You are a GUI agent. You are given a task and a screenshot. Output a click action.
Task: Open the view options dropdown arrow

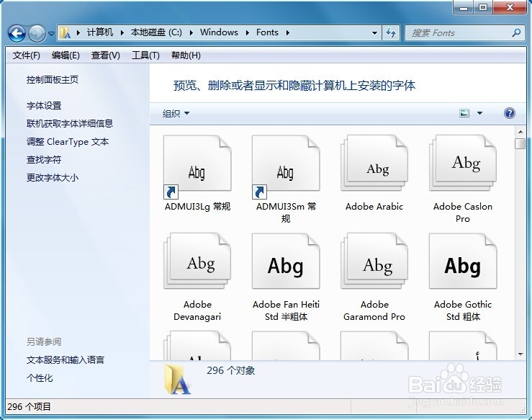479,113
